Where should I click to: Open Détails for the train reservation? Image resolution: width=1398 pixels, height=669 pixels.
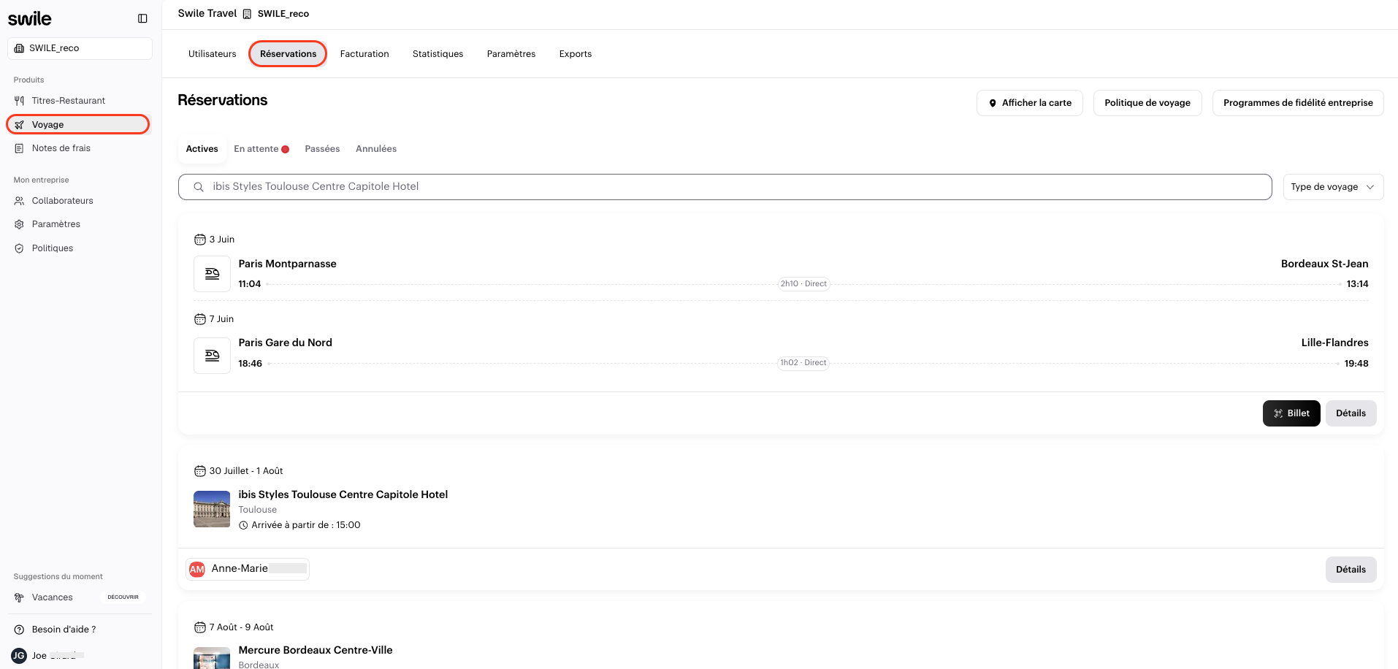(x=1351, y=413)
